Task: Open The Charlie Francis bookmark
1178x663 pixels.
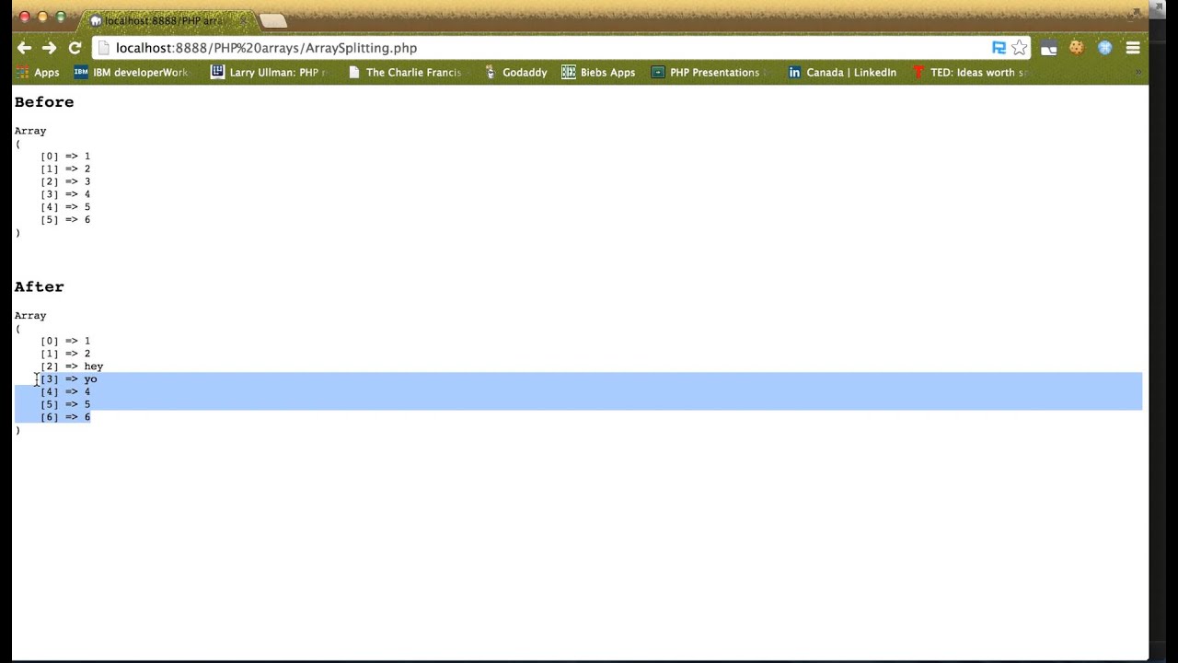Action: [x=404, y=73]
